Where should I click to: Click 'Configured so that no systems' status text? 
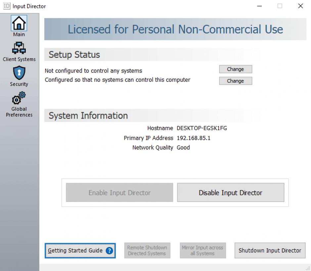pos(117,80)
